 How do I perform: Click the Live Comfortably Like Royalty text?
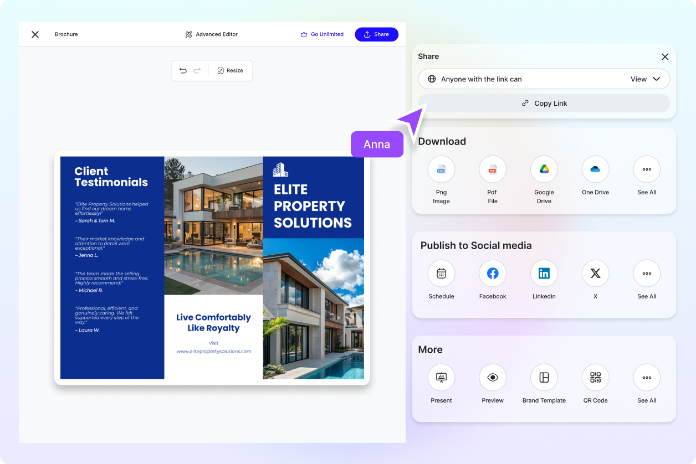tap(213, 323)
